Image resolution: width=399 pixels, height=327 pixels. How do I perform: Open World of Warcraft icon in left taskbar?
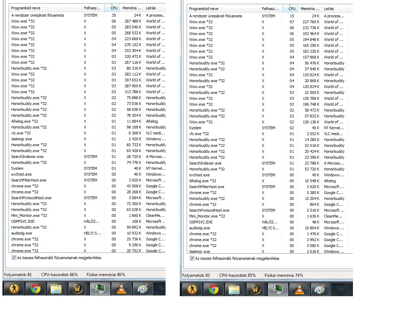click(x=77, y=289)
